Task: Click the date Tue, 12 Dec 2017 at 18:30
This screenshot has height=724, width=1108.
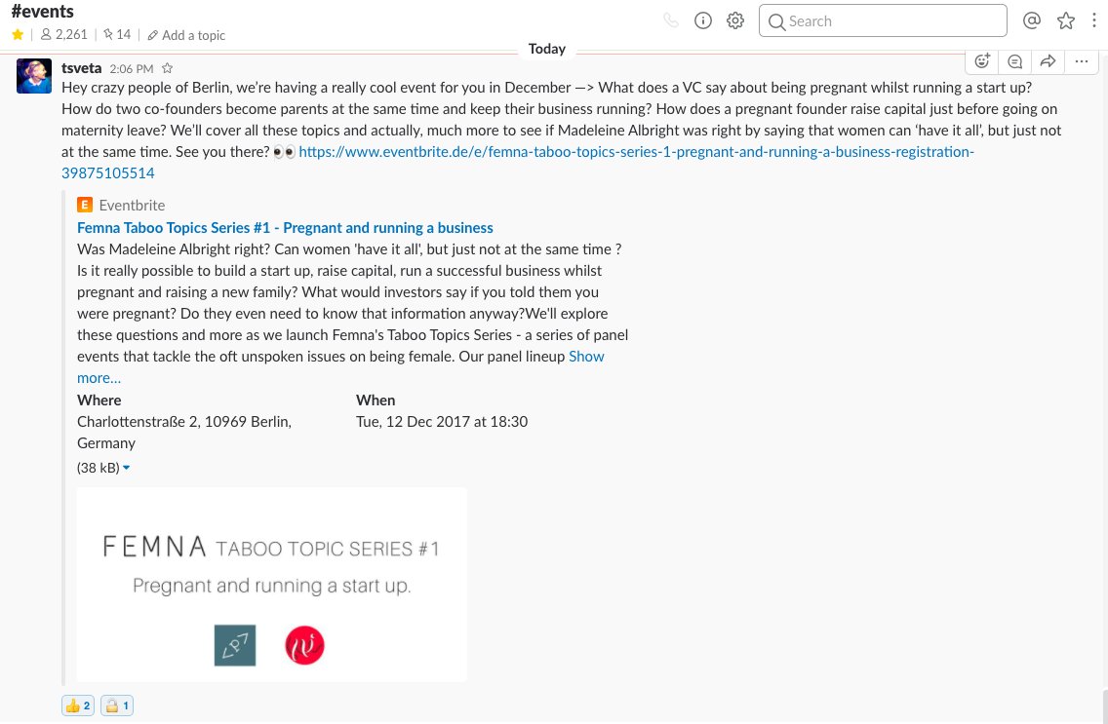Action: 442,422
